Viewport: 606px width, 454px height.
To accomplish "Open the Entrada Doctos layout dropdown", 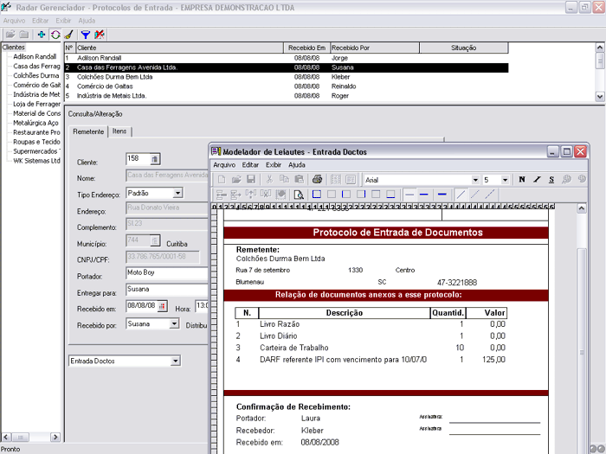I will (x=176, y=361).
